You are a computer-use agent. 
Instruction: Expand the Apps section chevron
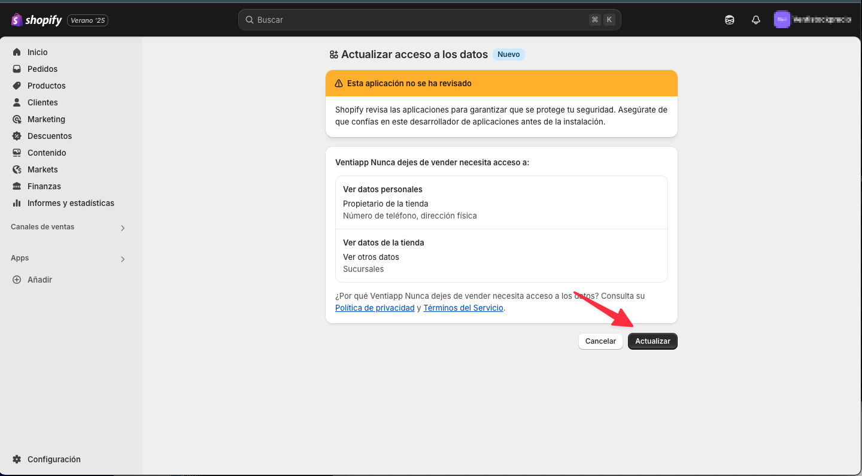pos(123,259)
